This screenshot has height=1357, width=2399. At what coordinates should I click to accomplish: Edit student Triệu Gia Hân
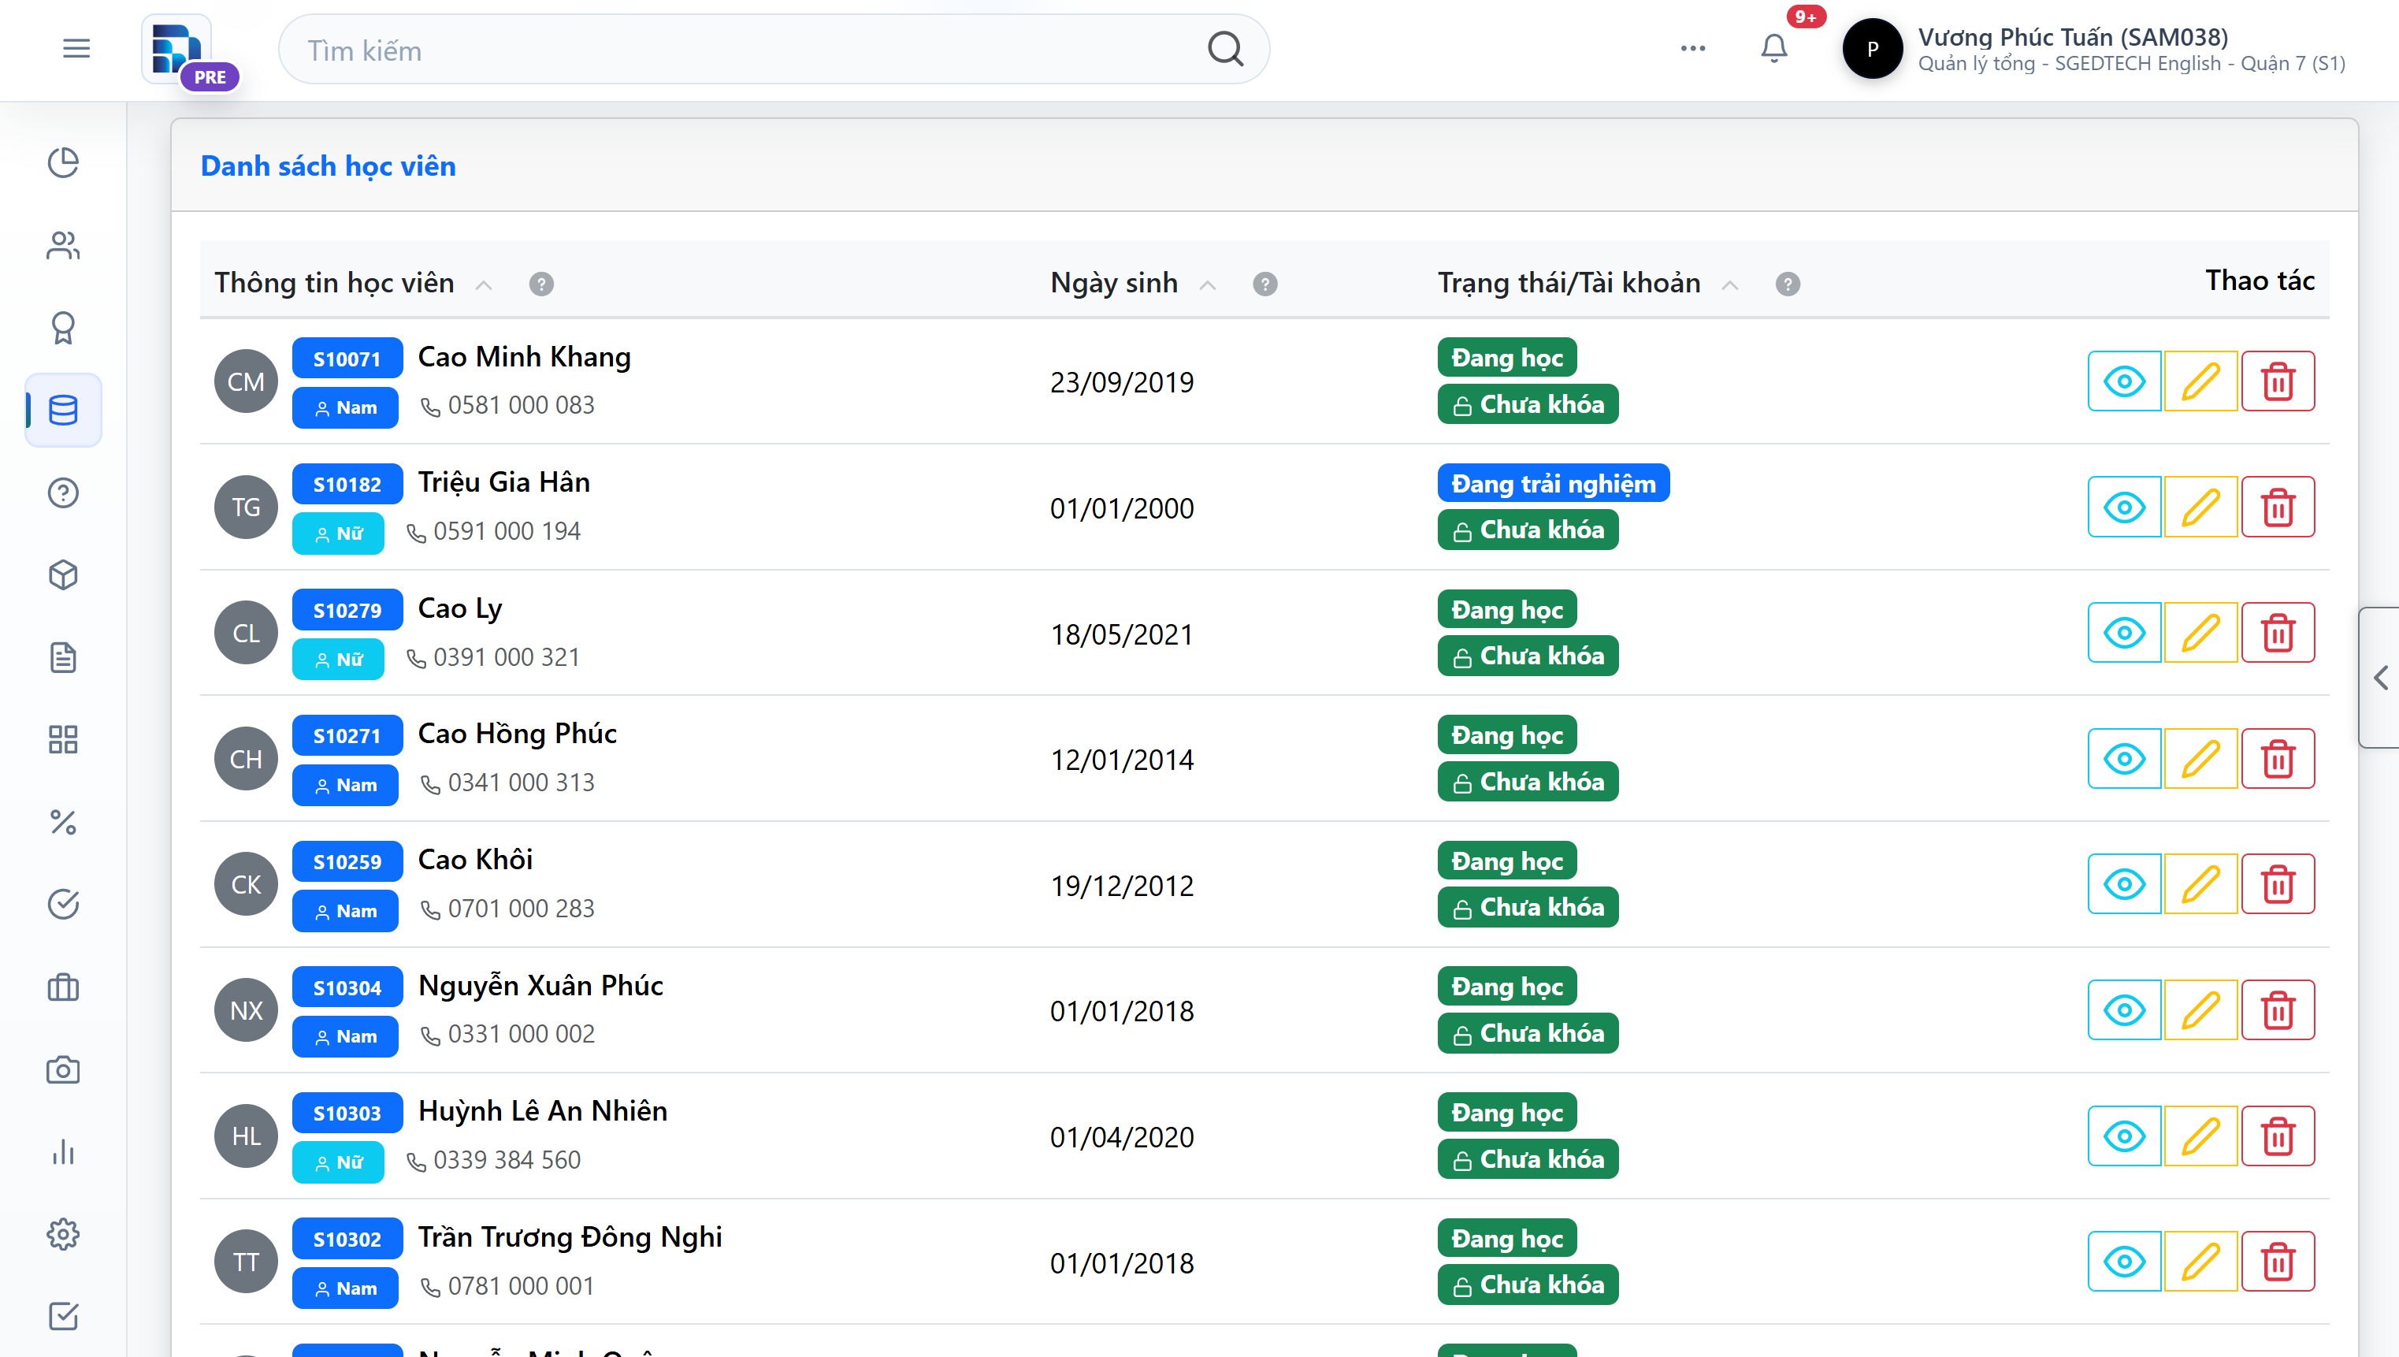2200,508
